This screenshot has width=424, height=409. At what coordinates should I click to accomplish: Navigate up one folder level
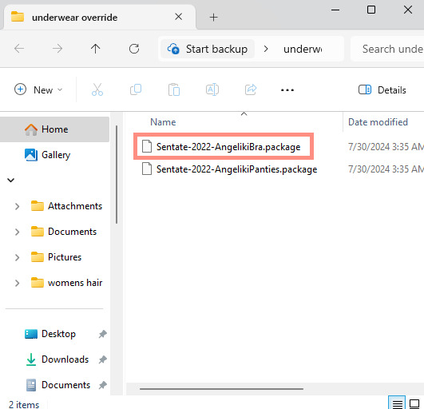95,49
